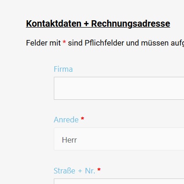
Task: Open the Anrede dropdown showing Herr
Action: tap(119, 139)
